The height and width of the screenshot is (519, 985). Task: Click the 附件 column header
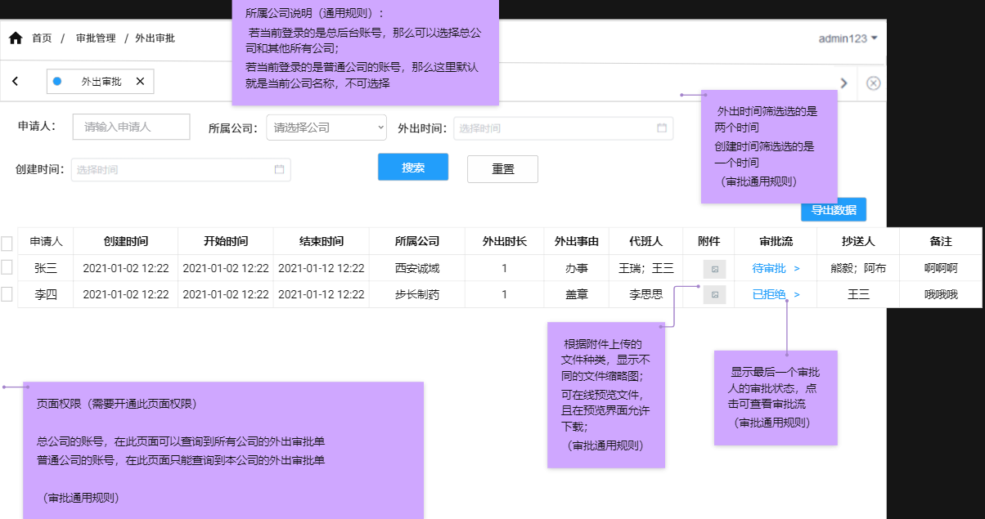pyautogui.click(x=709, y=241)
